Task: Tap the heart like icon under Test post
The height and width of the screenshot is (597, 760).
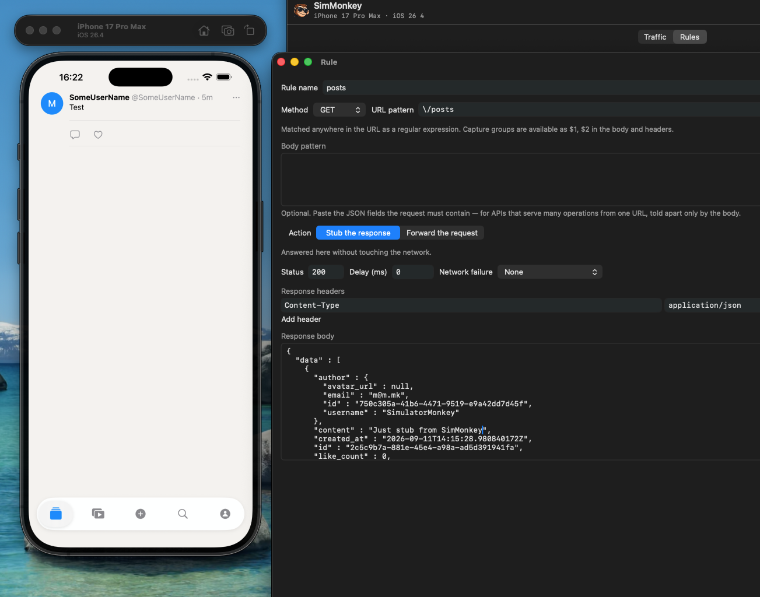Action: [x=98, y=135]
